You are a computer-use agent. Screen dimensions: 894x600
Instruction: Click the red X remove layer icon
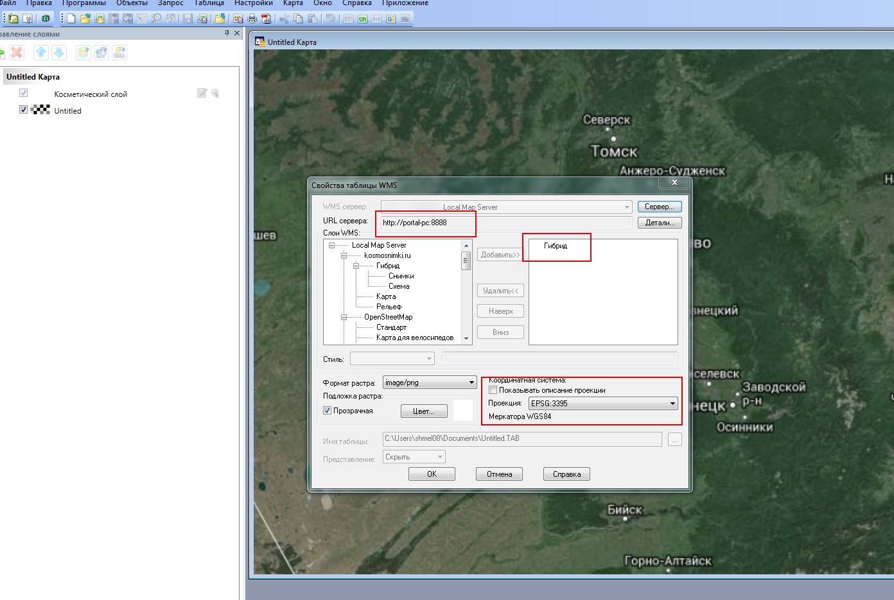[x=17, y=53]
